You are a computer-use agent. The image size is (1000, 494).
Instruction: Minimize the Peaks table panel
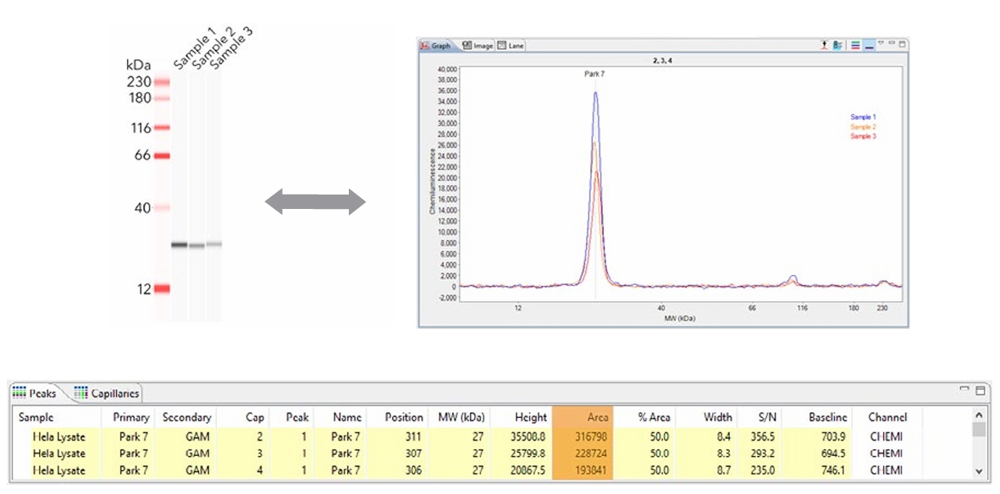[964, 389]
